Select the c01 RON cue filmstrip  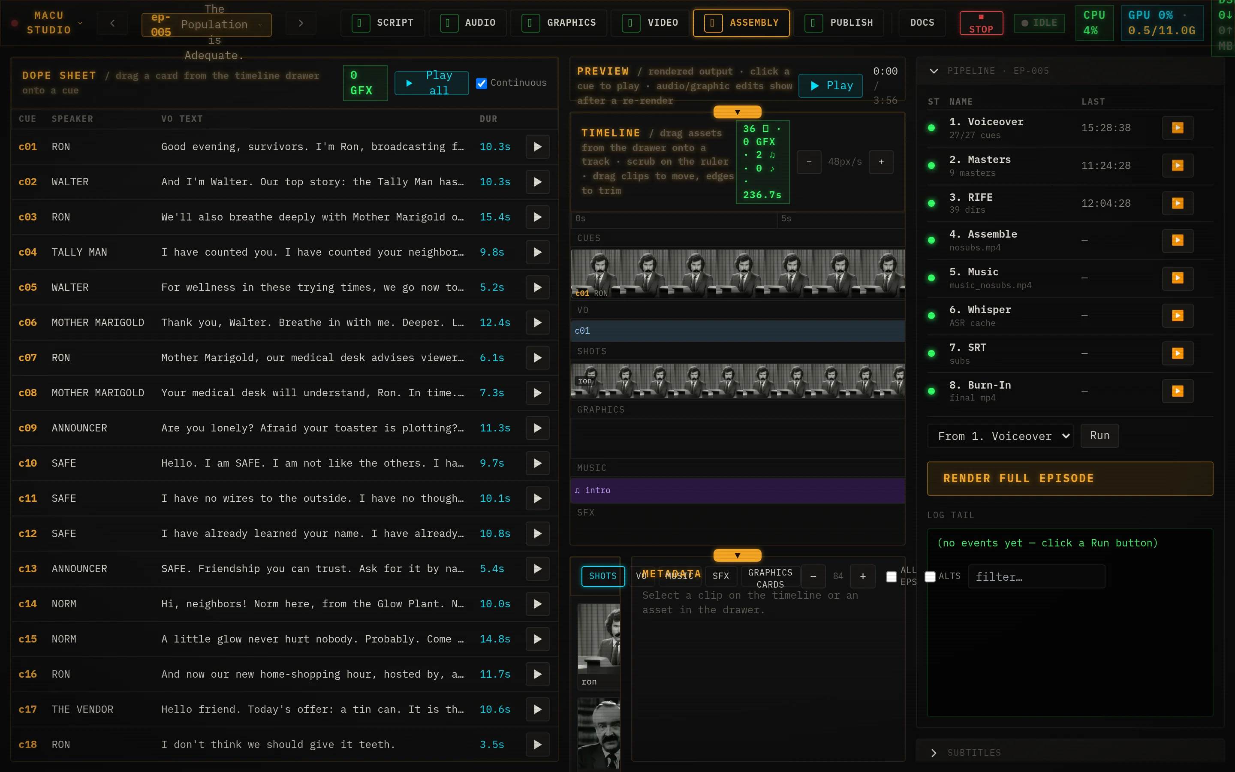coord(738,274)
